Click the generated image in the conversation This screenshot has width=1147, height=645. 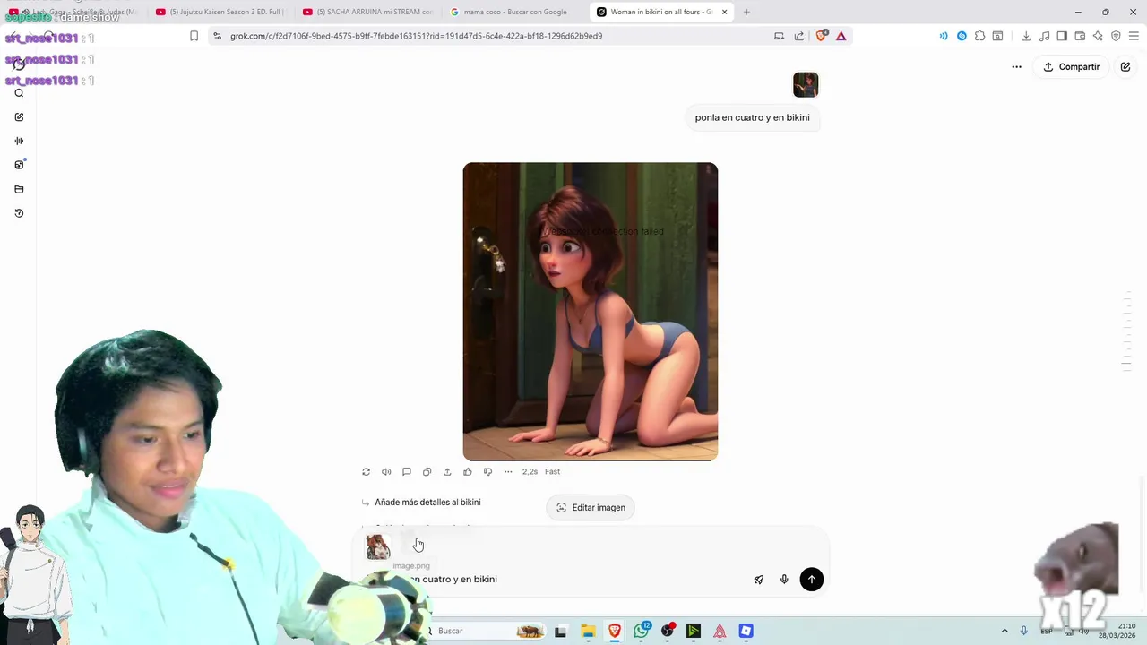pyautogui.click(x=591, y=312)
